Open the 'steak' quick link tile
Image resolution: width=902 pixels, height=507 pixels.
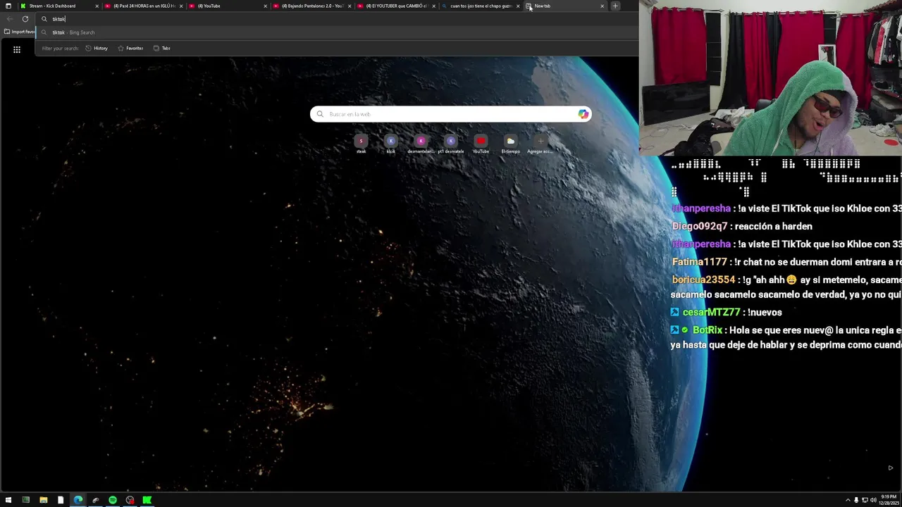point(361,144)
